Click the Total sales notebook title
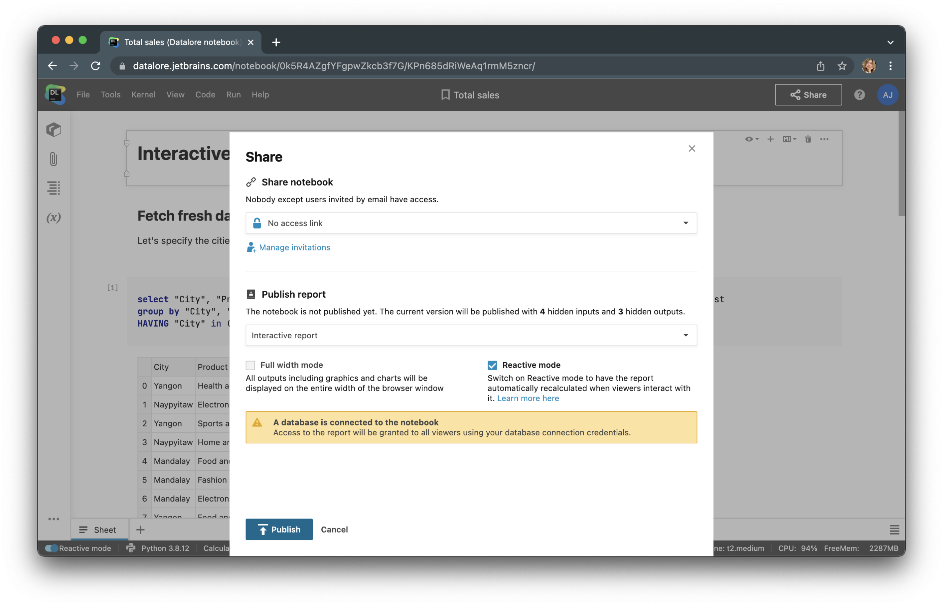 [476, 95]
